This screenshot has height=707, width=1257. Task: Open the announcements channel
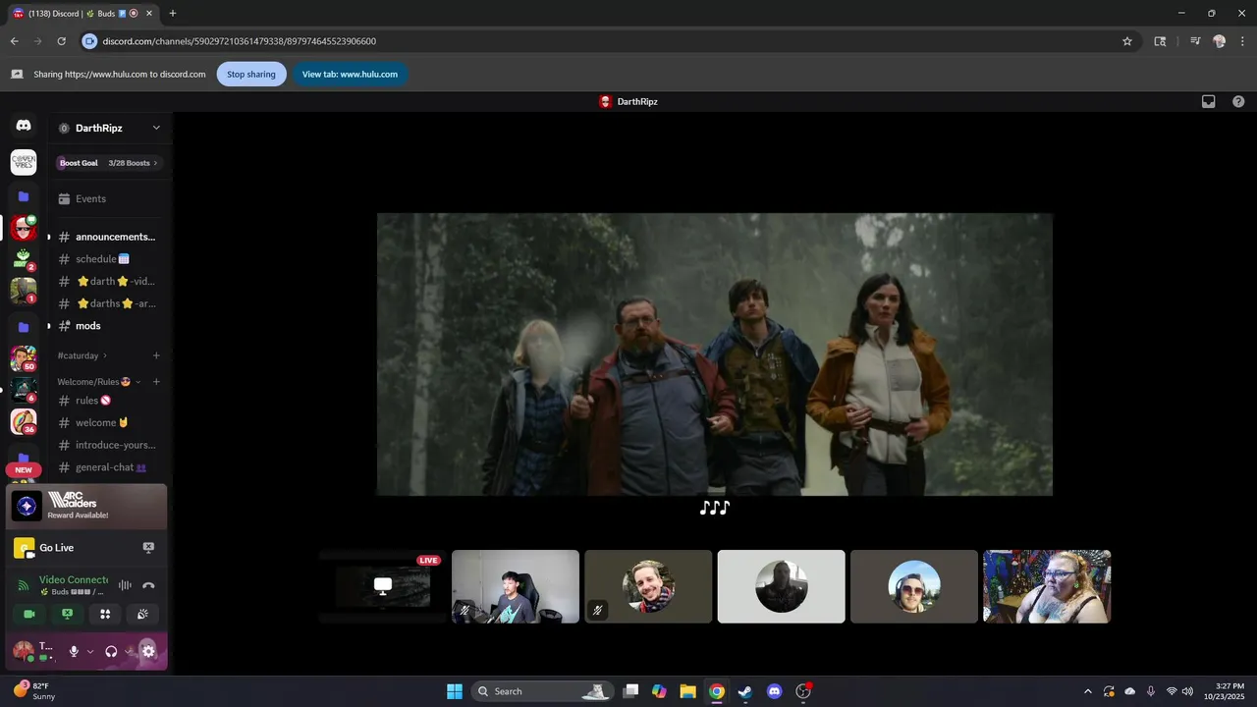(x=109, y=237)
